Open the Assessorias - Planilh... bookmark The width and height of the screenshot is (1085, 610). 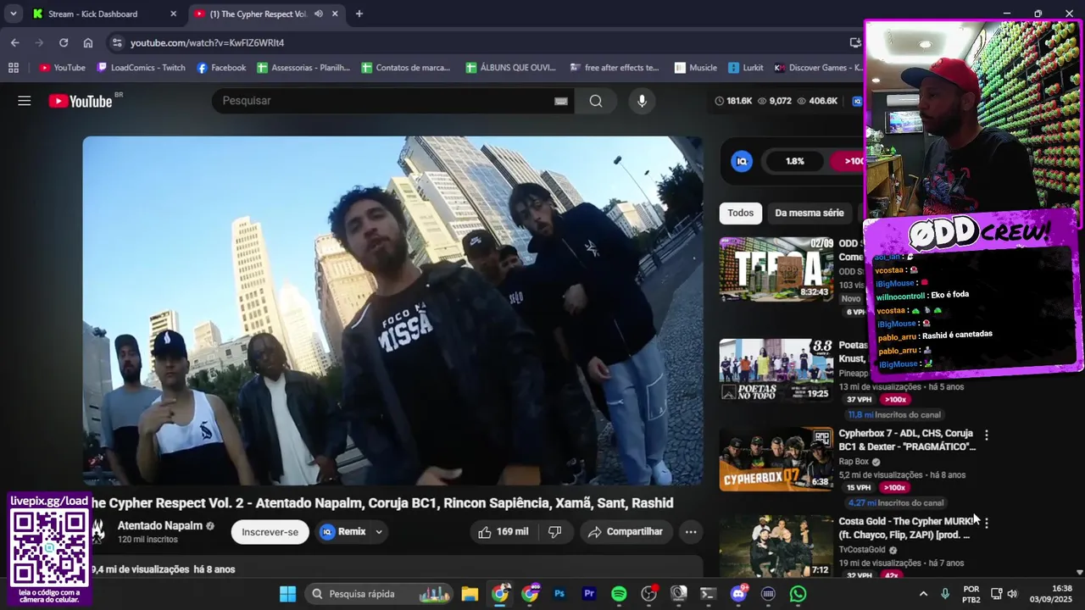pos(303,68)
